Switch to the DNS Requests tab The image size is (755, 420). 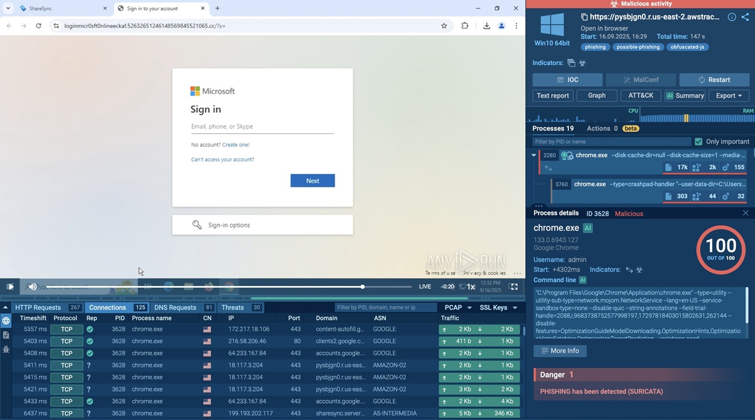[x=175, y=307]
